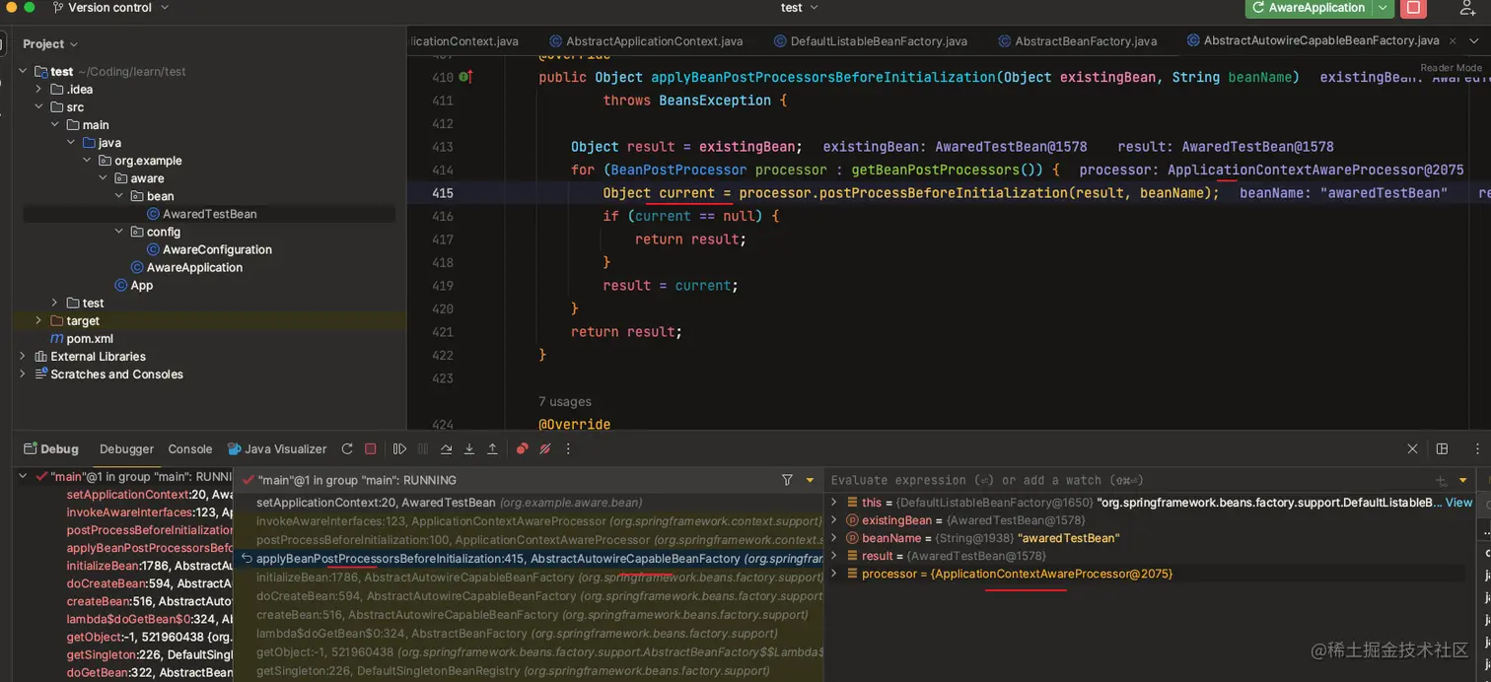Click the override gutter icon on line 410
The height and width of the screenshot is (682, 1491).
(464, 77)
